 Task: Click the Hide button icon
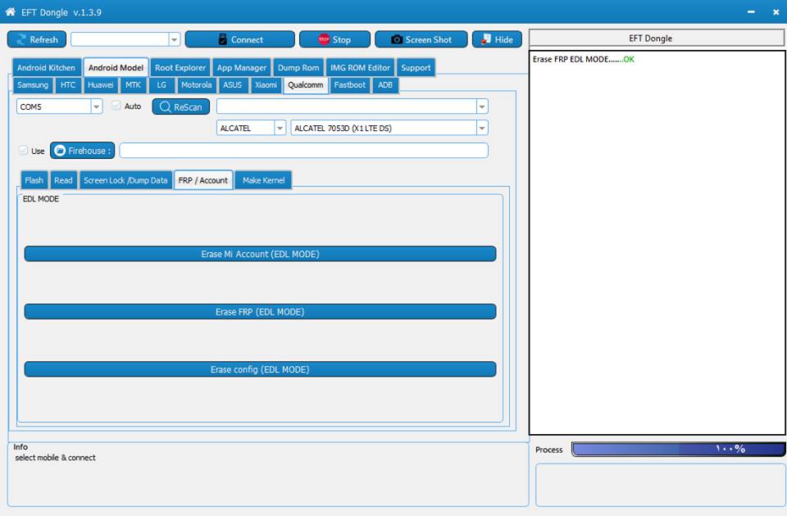486,39
